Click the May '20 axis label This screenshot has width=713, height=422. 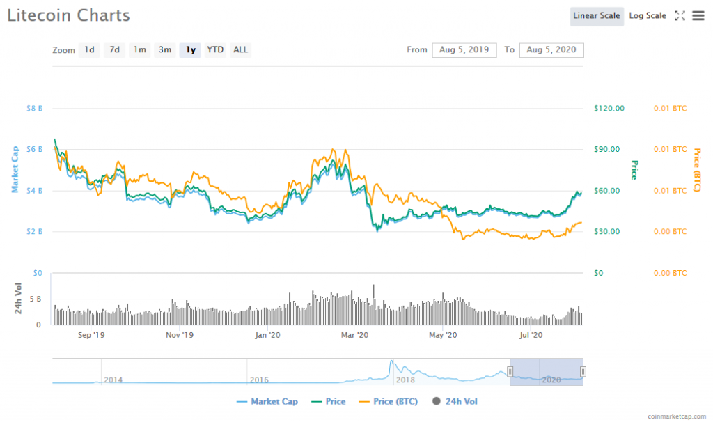point(443,335)
